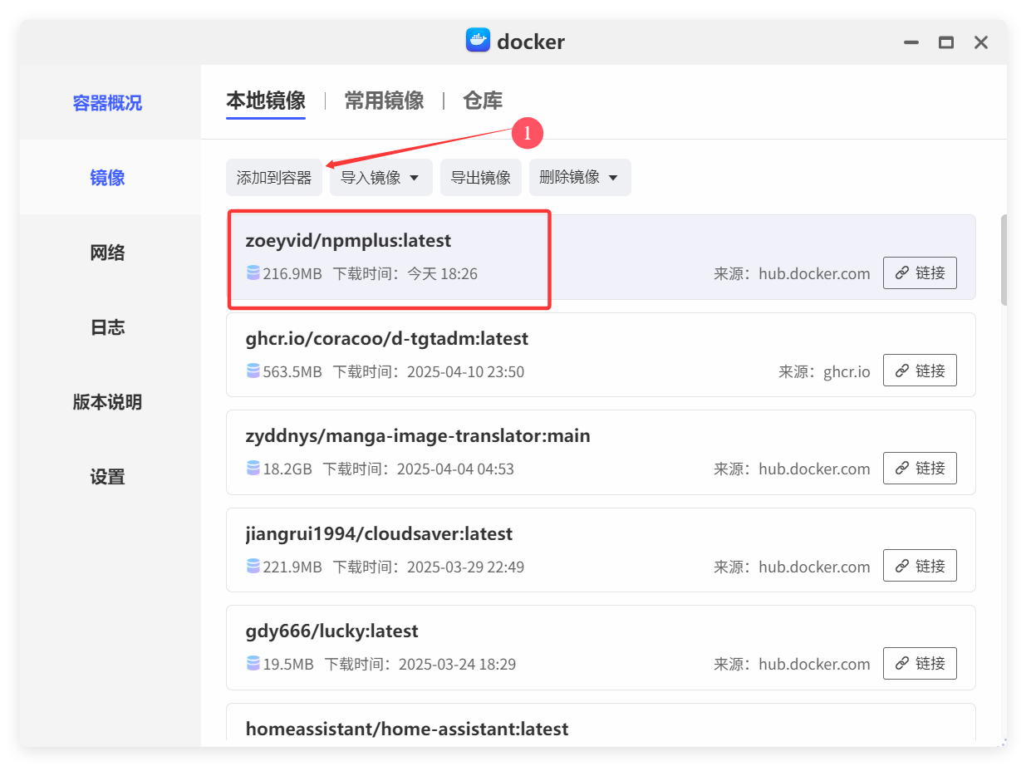Select the 本地镜像 tab
Viewport: 1026px width, 766px height.
point(266,100)
